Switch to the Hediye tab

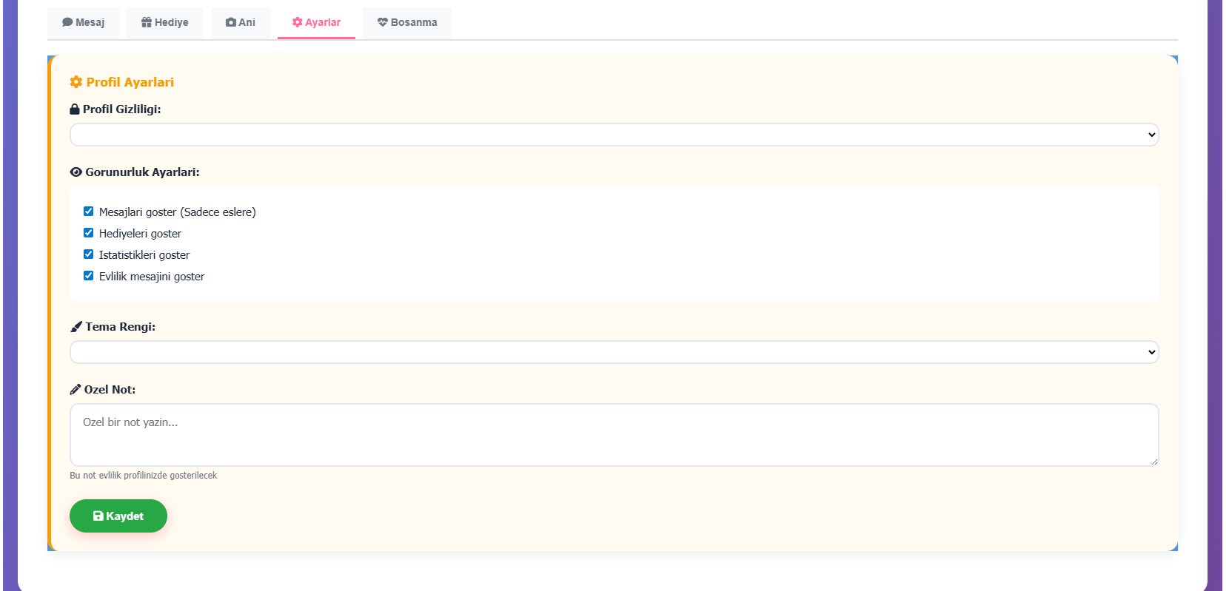165,22
